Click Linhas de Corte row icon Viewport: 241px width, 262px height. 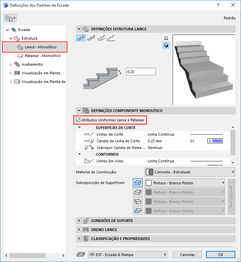point(89,134)
